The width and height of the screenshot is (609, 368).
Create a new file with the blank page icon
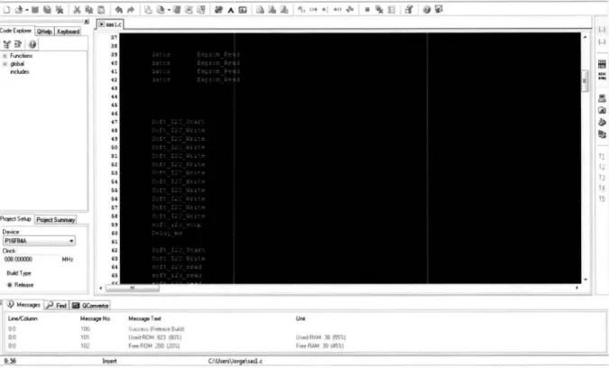(x=7, y=9)
